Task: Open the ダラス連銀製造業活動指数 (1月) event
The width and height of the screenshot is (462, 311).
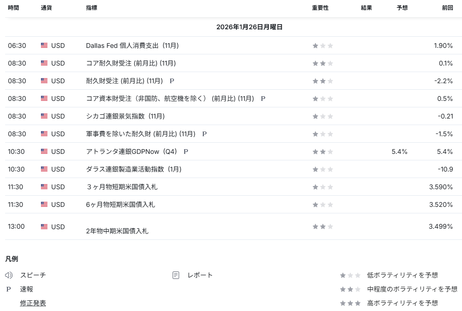Action: pos(134,169)
